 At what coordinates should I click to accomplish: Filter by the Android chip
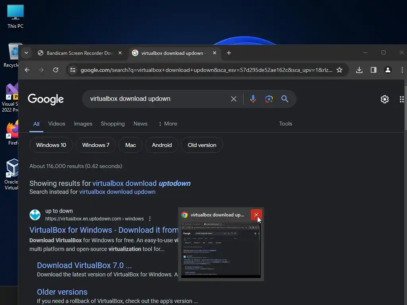coord(162,145)
